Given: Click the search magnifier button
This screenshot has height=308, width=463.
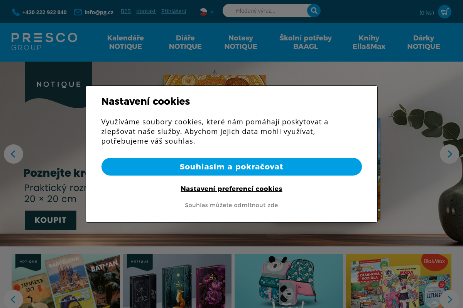Looking at the screenshot, I should pos(314,11).
